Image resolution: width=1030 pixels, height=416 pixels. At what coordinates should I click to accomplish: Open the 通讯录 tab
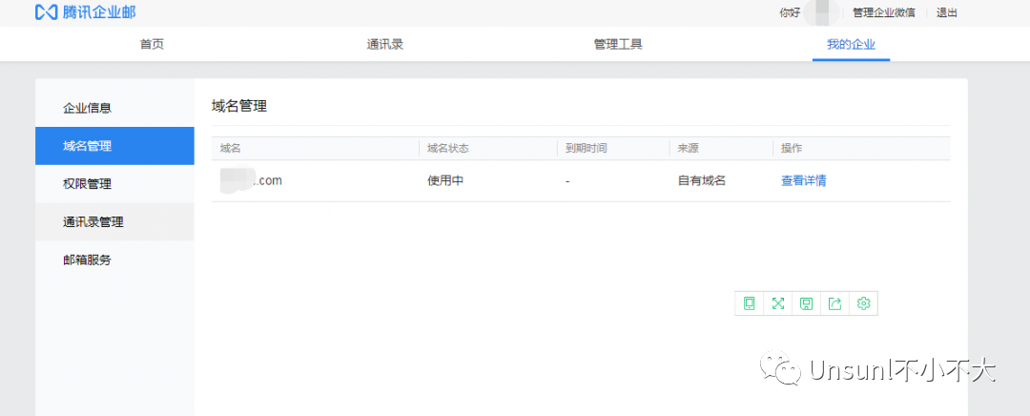pyautogui.click(x=385, y=45)
